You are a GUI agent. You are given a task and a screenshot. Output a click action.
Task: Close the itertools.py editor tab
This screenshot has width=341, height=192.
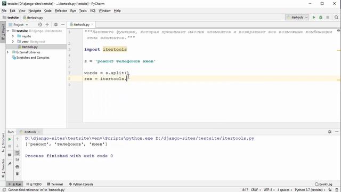point(92,25)
